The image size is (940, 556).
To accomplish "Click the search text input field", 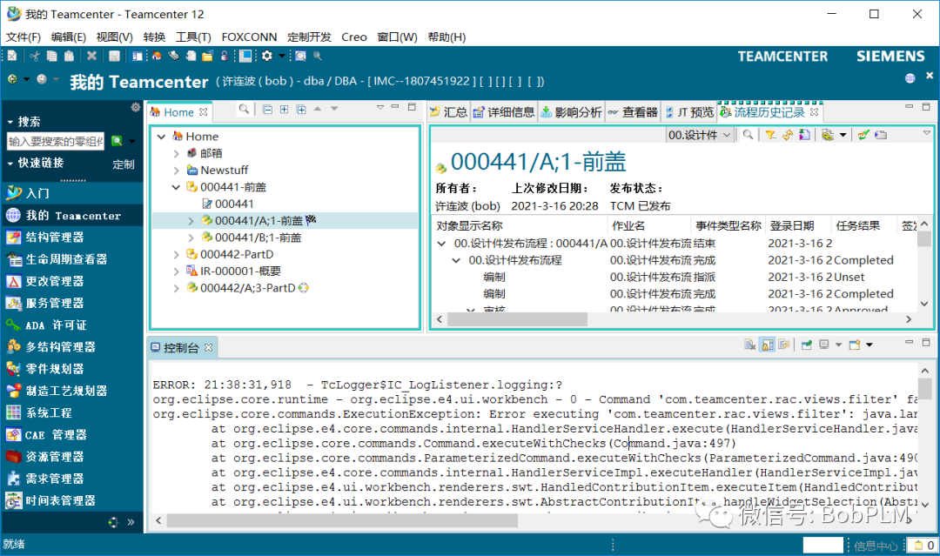I will [x=55, y=141].
